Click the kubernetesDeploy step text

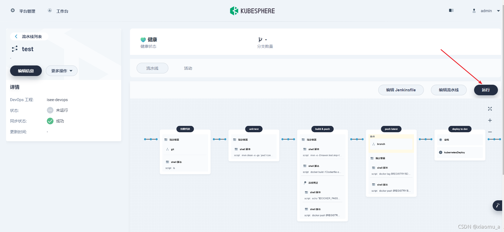tap(454, 153)
